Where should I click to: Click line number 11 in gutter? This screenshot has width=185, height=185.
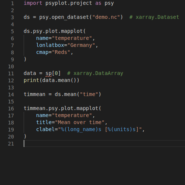coord(11,73)
